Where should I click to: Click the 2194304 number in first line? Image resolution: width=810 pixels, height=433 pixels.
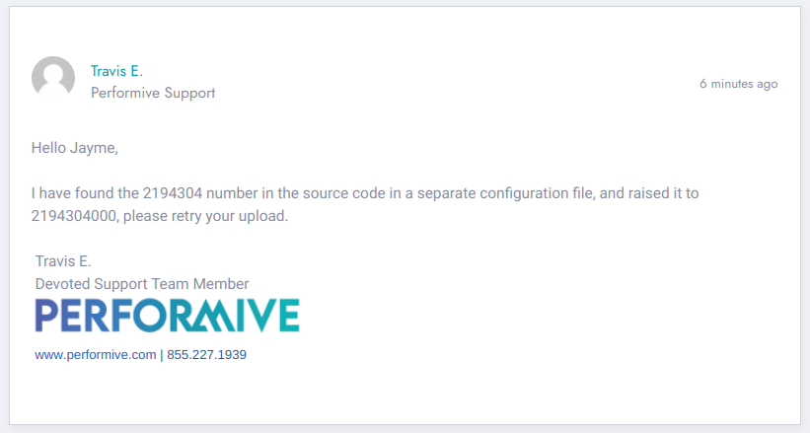[173, 193]
